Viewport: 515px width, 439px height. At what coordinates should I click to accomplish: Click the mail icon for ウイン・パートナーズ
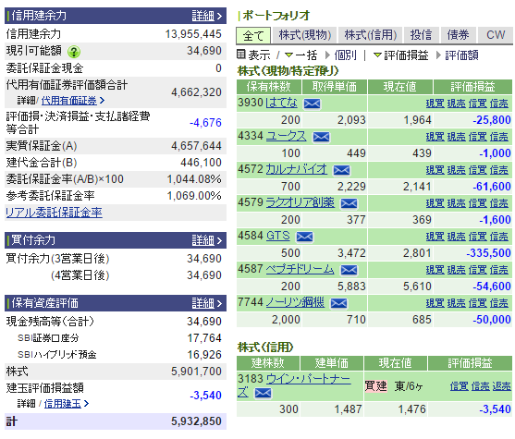pyautogui.click(x=263, y=393)
